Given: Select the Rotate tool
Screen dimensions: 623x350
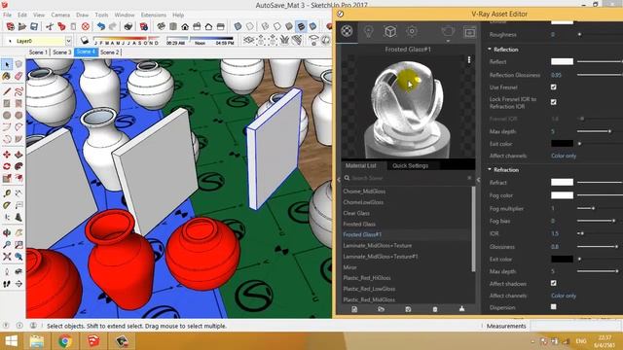Looking at the screenshot, I should coord(7,166).
